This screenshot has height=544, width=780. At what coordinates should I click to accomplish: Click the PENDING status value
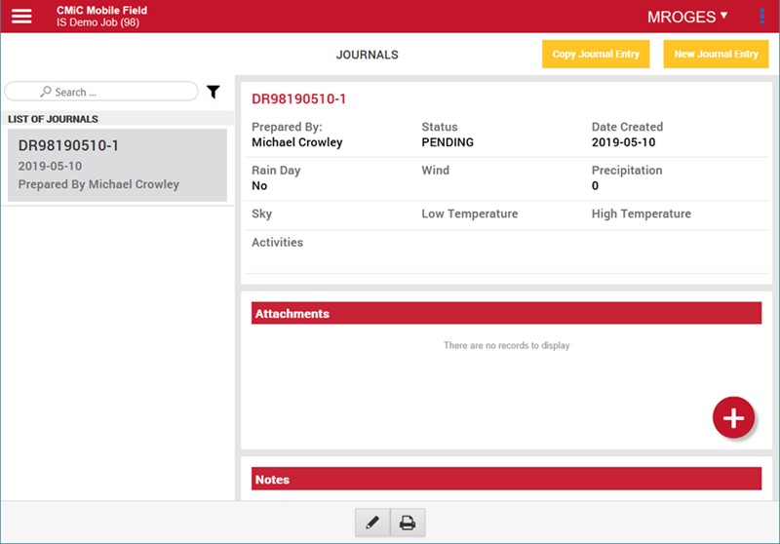pyautogui.click(x=448, y=142)
